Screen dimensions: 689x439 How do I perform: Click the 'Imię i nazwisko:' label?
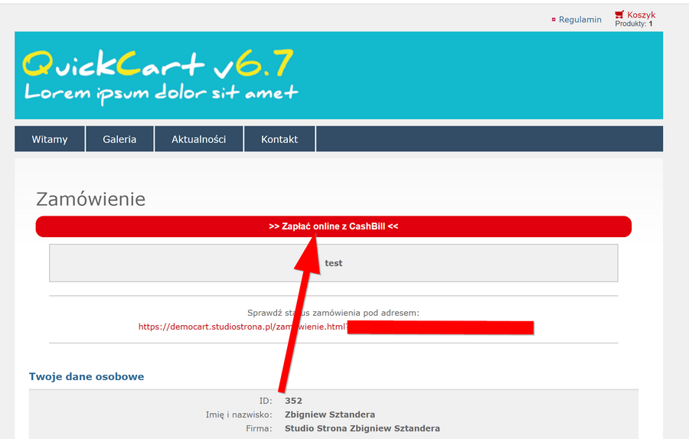239,415
